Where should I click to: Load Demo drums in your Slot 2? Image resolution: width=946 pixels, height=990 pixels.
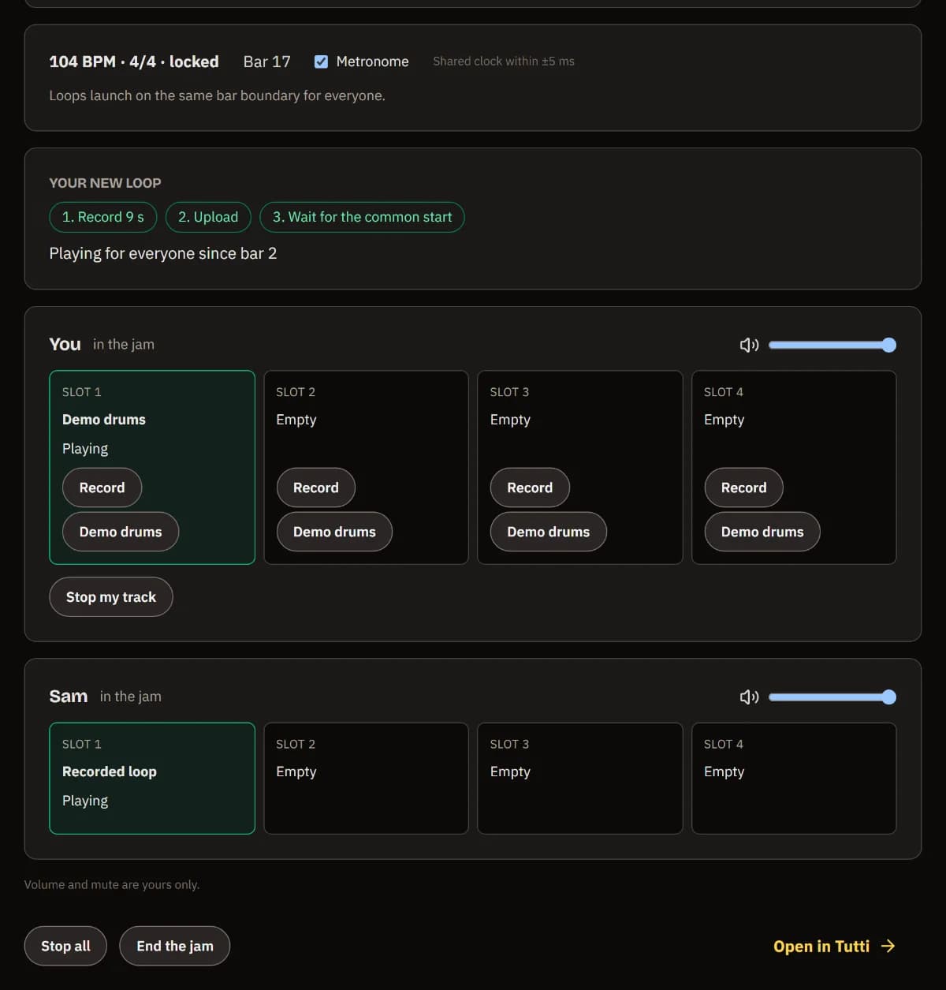(x=334, y=532)
